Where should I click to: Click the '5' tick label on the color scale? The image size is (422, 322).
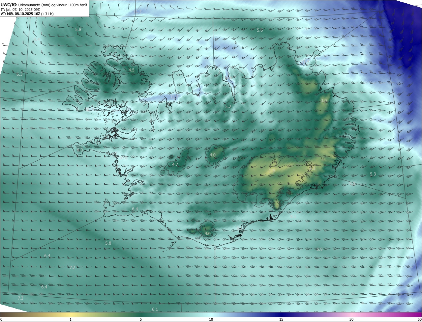tap(141, 320)
